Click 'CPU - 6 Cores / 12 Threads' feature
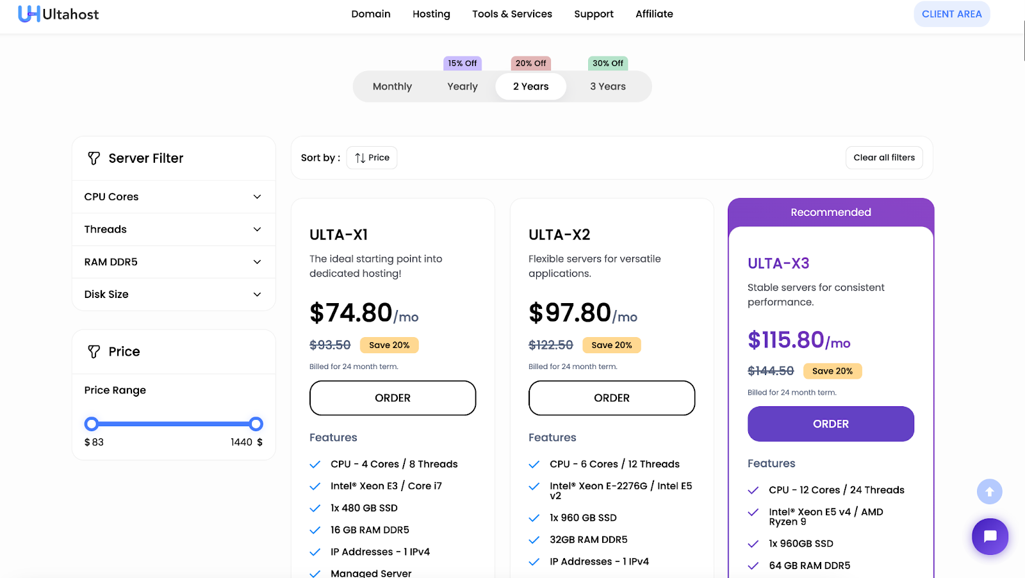The height and width of the screenshot is (578, 1025). tap(614, 464)
